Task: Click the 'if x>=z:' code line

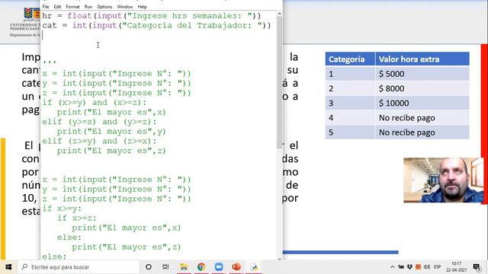Action: tap(77, 218)
